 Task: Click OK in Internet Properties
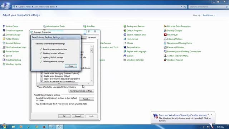click(64, 116)
